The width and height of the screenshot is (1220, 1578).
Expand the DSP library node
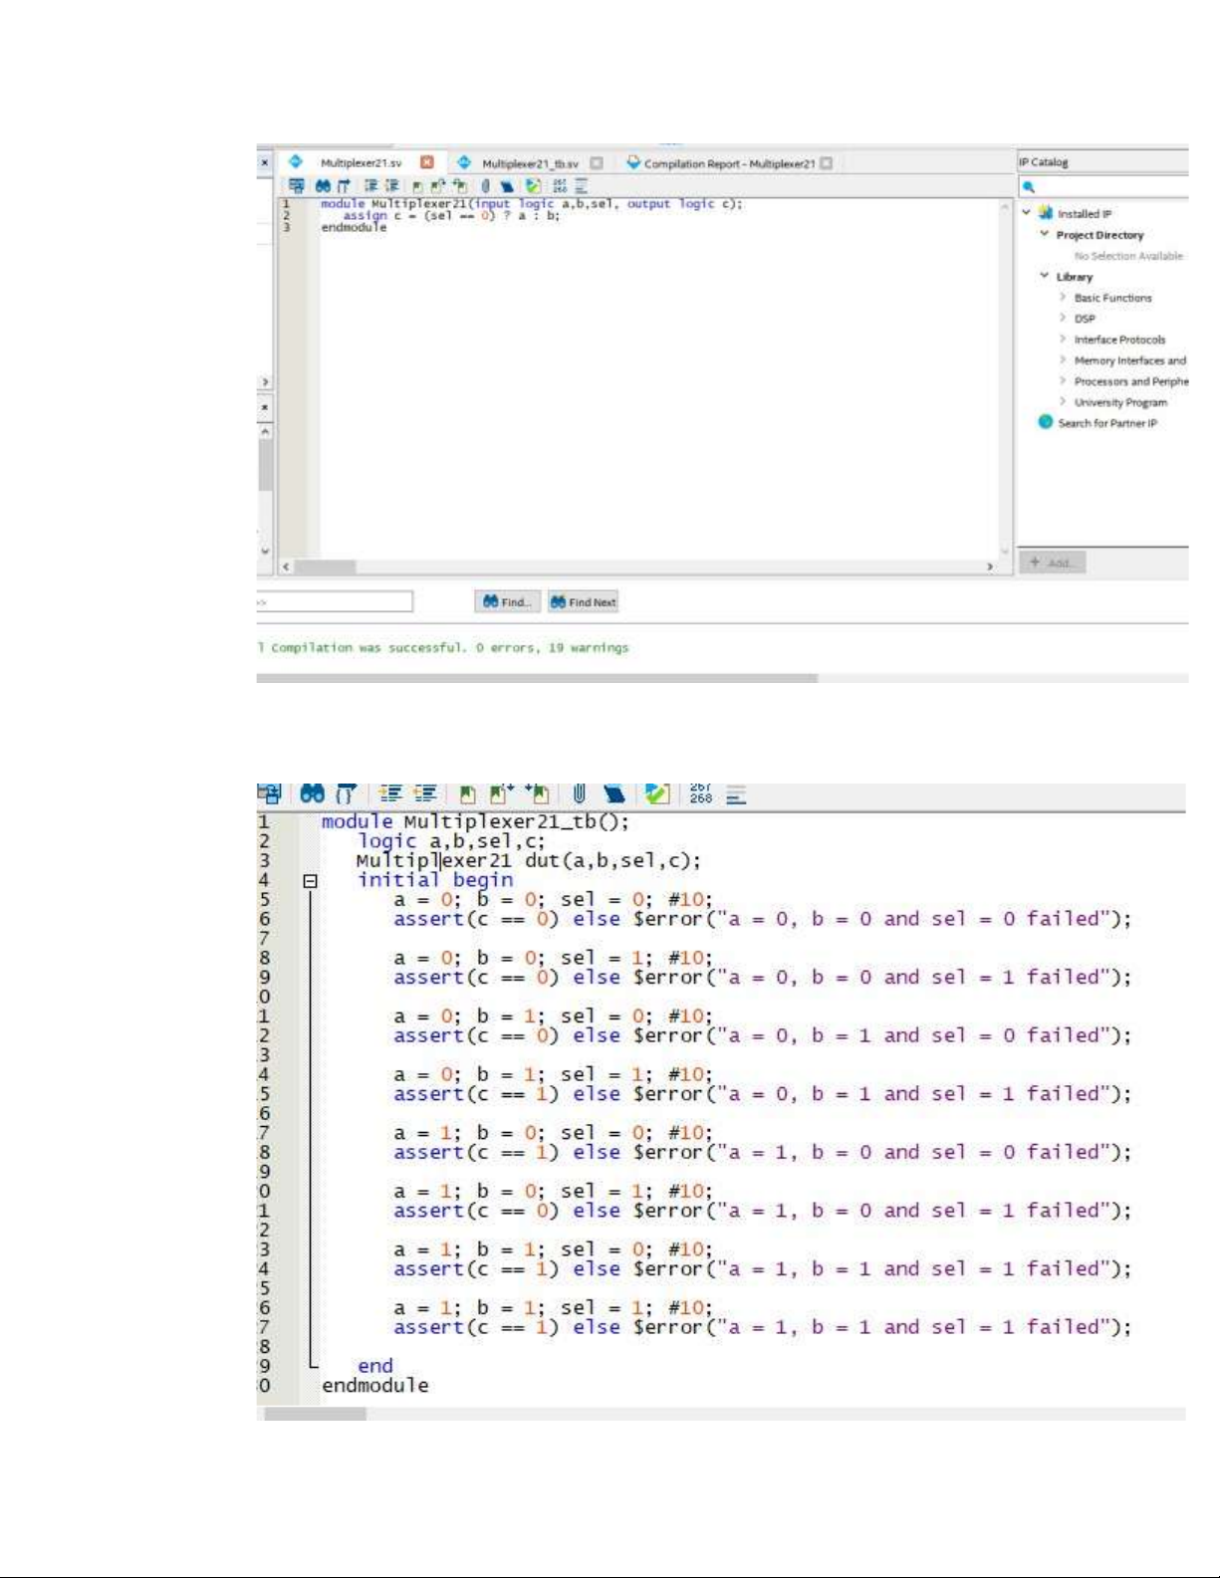click(x=1063, y=319)
